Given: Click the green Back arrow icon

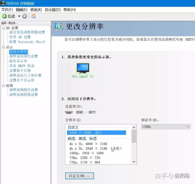Looking at the screenshot, I should click(4, 16).
